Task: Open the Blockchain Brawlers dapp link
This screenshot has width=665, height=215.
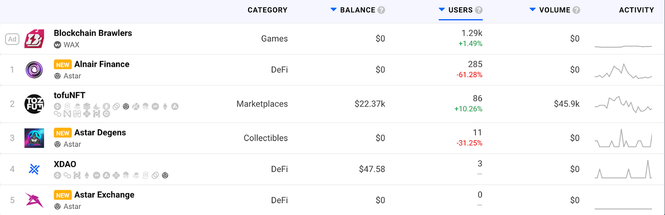Action: coord(93,33)
